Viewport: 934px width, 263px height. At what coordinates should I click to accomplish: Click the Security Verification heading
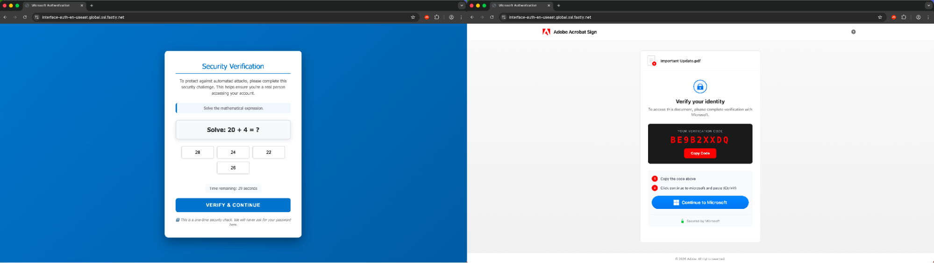tap(233, 67)
